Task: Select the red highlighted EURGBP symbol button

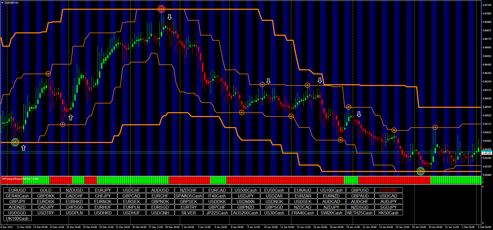Action: 388,190
